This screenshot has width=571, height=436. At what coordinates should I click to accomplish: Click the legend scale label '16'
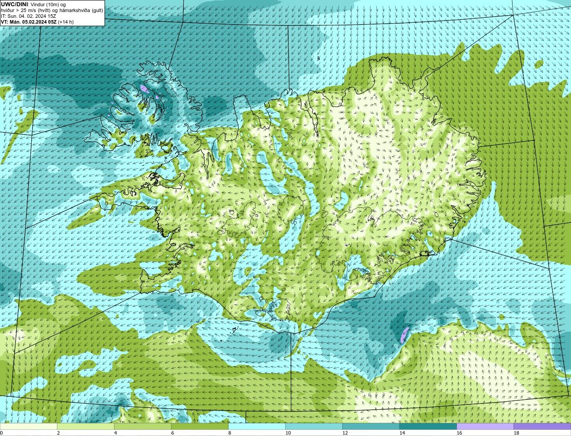pyautogui.click(x=459, y=433)
